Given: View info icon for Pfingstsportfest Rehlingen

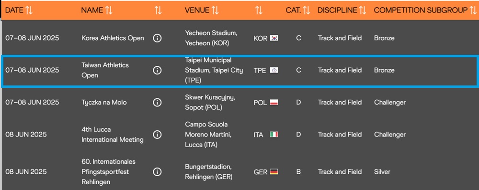Looking at the screenshot, I should pos(157,172).
